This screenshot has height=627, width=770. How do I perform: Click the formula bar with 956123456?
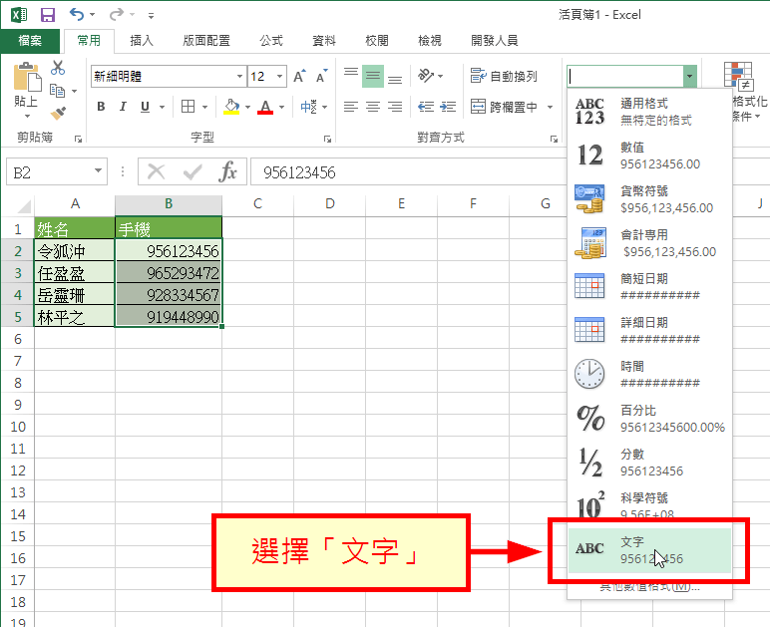coord(408,172)
